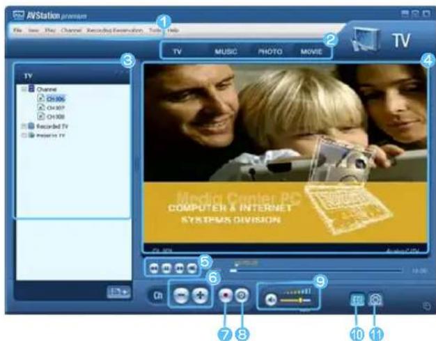Select the Recorded TV folder row
The image size is (436, 341).
click(x=48, y=127)
